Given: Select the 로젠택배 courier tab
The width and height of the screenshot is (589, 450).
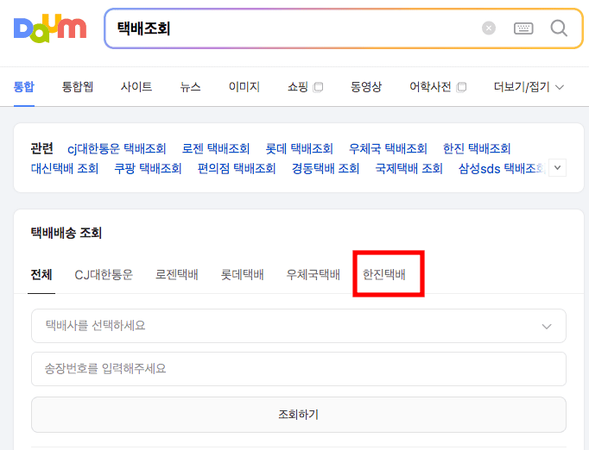Looking at the screenshot, I should pyautogui.click(x=176, y=274).
